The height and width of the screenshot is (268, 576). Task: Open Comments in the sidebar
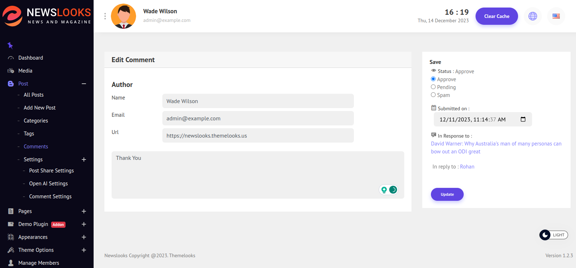[x=36, y=147]
